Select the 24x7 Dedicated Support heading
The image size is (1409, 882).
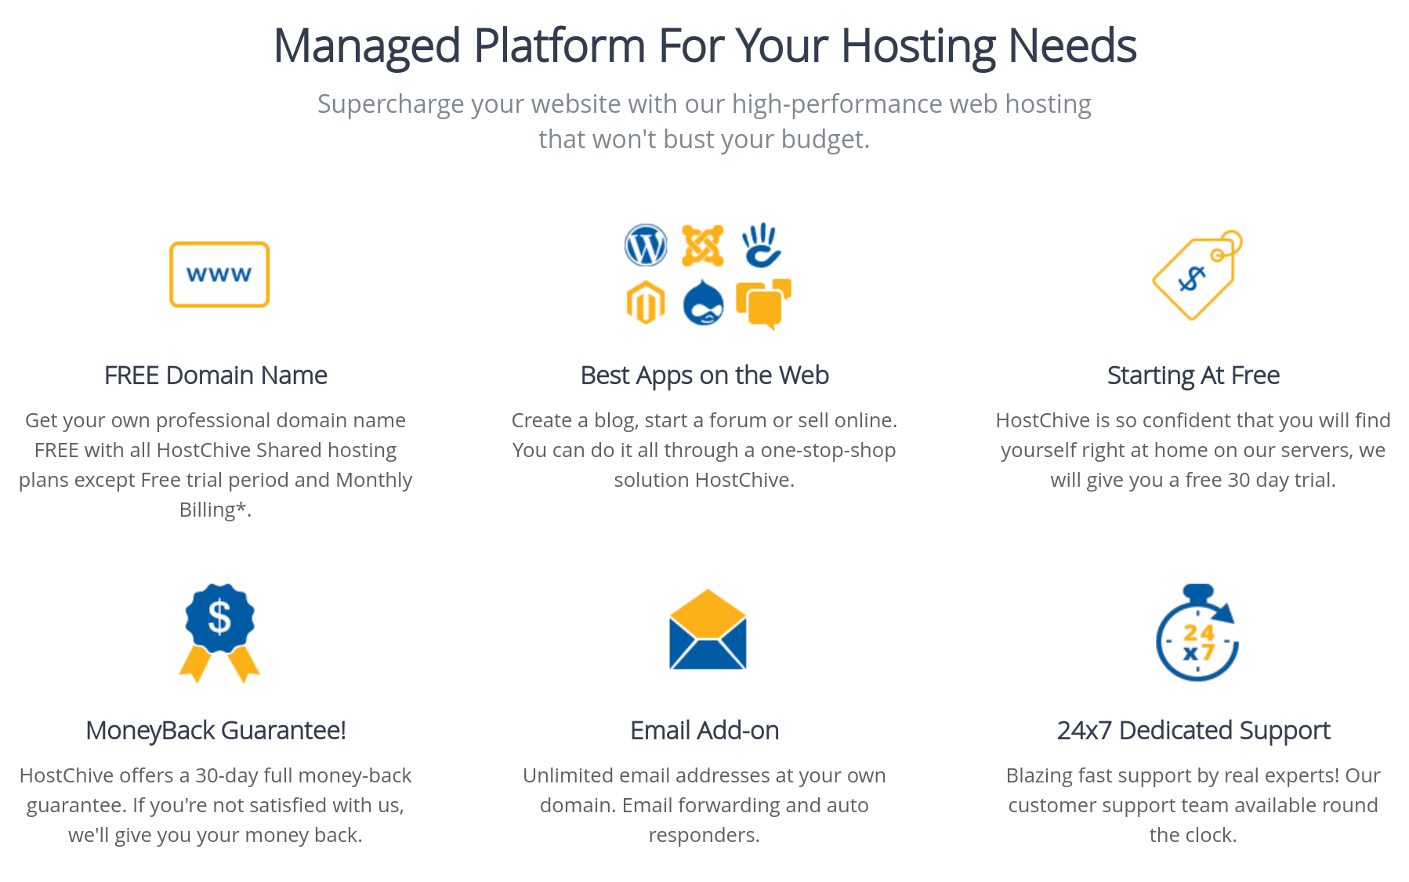(x=1193, y=731)
